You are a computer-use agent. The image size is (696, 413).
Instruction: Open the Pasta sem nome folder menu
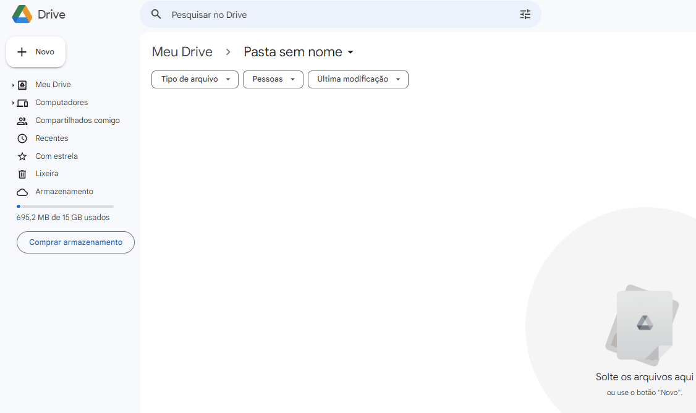pos(351,52)
